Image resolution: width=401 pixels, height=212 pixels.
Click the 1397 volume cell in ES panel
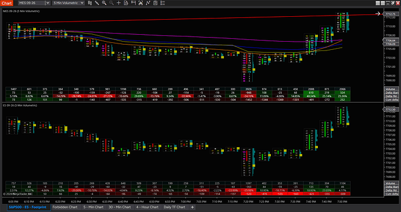coord(249,183)
